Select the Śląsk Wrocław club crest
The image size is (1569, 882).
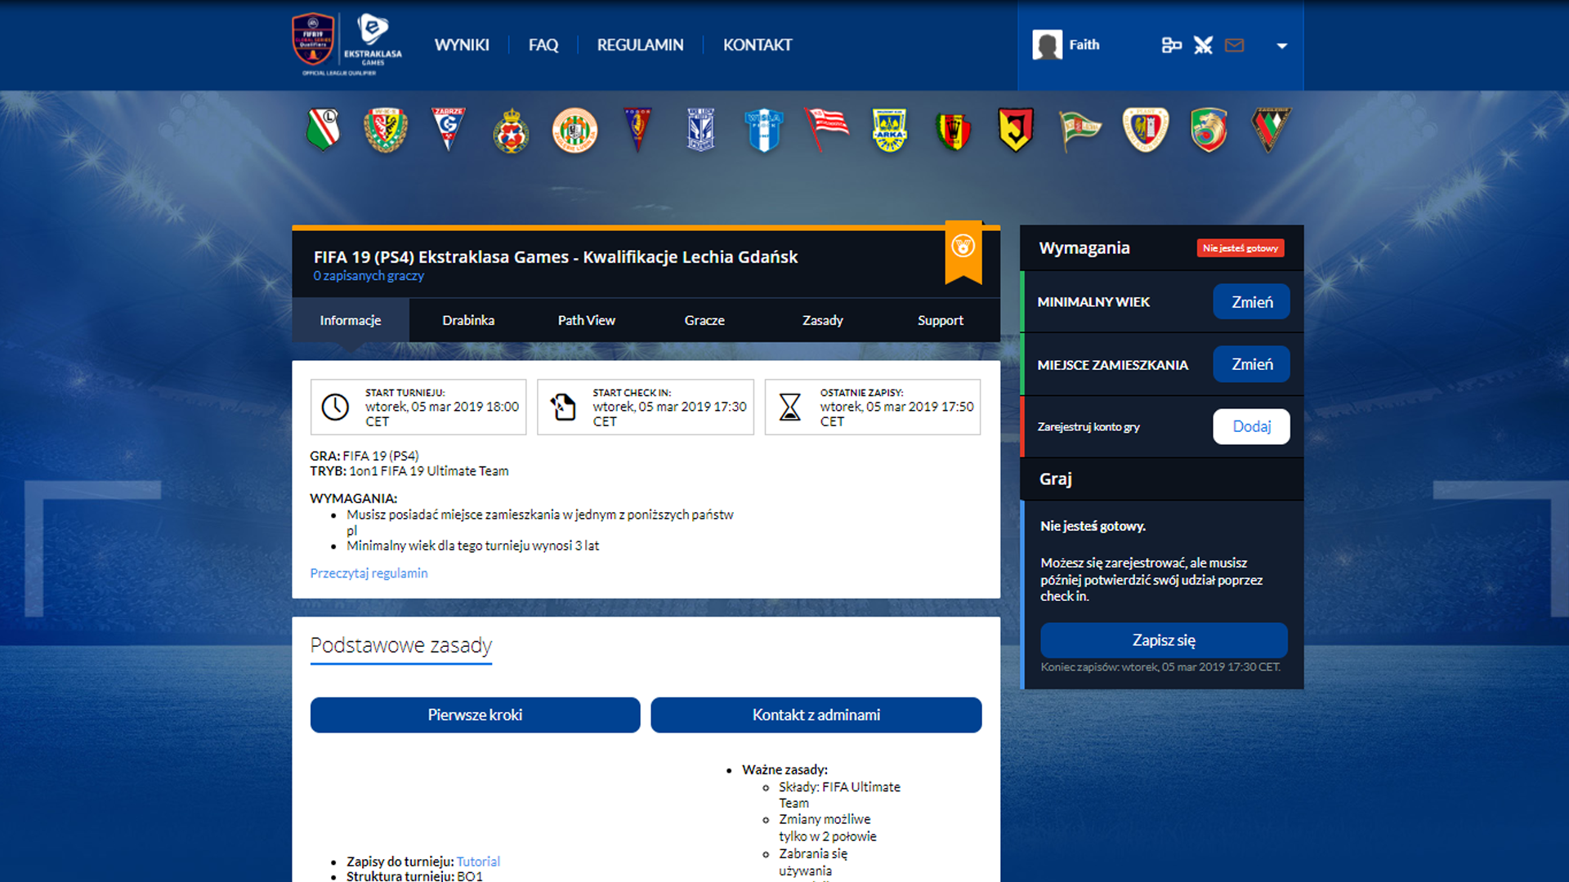(386, 130)
